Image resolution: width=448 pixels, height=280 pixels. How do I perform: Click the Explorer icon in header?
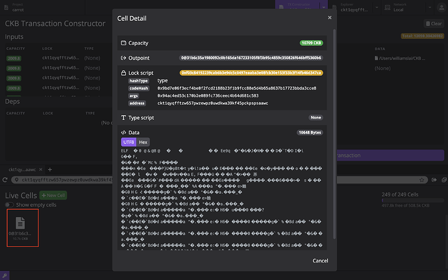click(x=334, y=7)
